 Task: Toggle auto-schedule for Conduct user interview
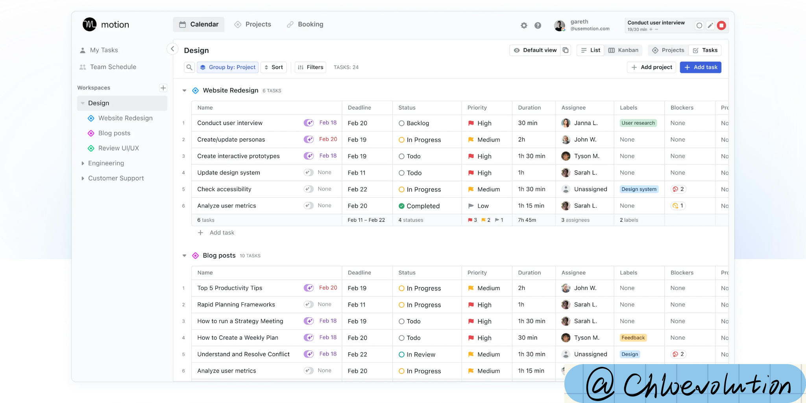(309, 123)
